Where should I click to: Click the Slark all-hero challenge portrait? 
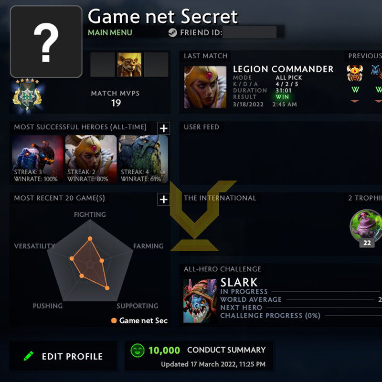pos(200,301)
